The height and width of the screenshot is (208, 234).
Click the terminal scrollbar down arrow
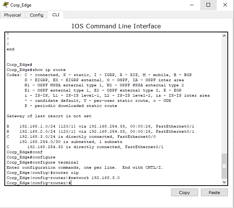tap(224, 182)
